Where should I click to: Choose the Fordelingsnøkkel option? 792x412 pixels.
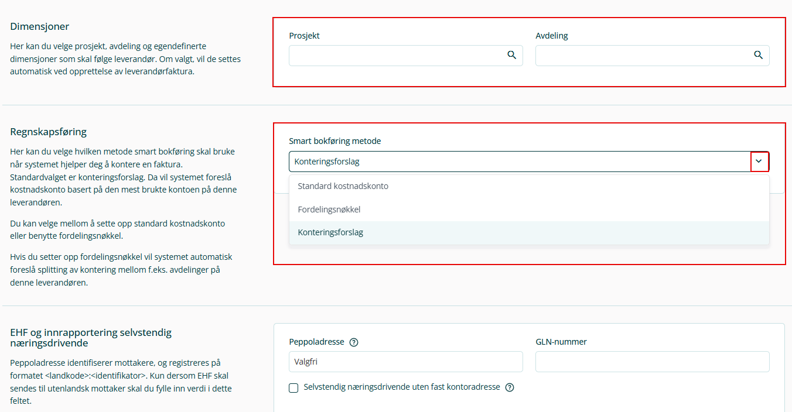[329, 209]
